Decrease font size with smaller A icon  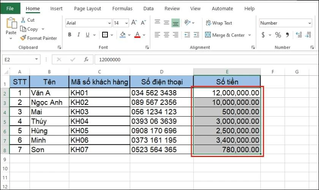pyautogui.click(x=144, y=22)
